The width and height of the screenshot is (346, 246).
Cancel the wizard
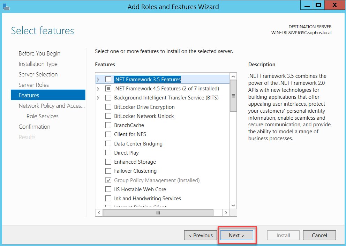click(319, 236)
